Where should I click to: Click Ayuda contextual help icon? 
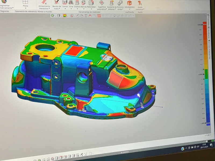pyautogui.click(x=140, y=3)
